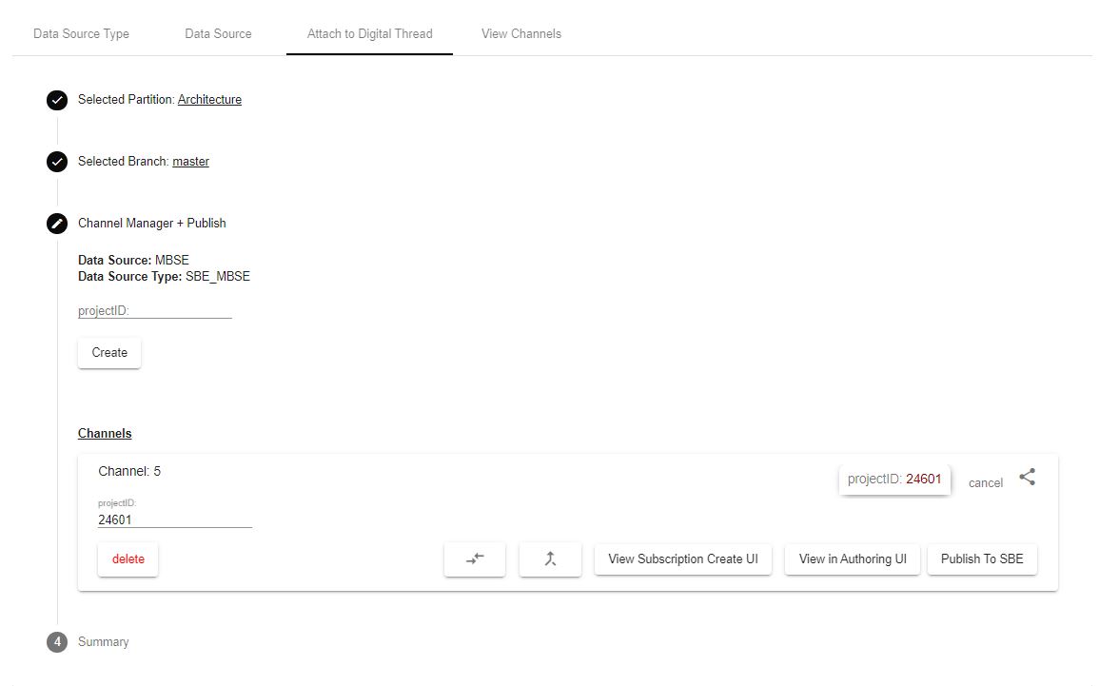The height and width of the screenshot is (686, 1099).
Task: Click the checkmark icon beside Selected Partition
Action: 57,100
